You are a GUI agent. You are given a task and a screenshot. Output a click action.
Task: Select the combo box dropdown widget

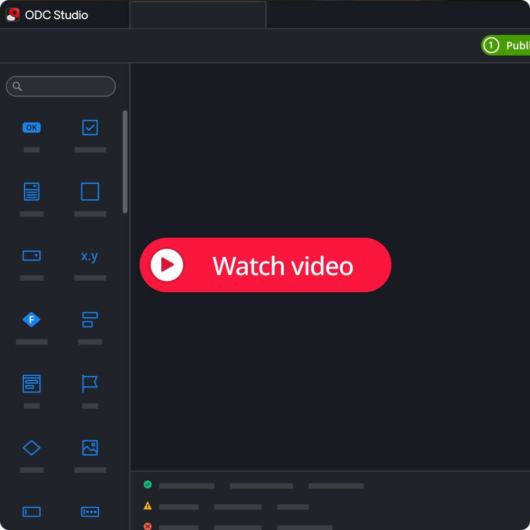31,255
